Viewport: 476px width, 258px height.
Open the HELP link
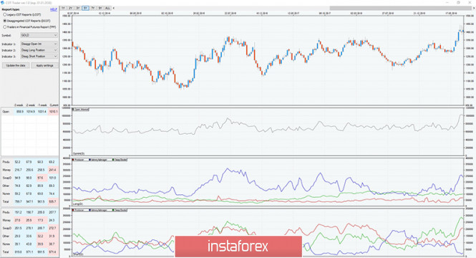point(54,10)
